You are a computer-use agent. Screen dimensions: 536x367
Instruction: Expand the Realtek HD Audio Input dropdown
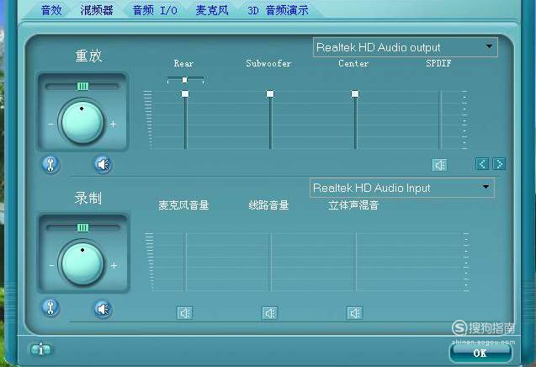click(x=402, y=188)
